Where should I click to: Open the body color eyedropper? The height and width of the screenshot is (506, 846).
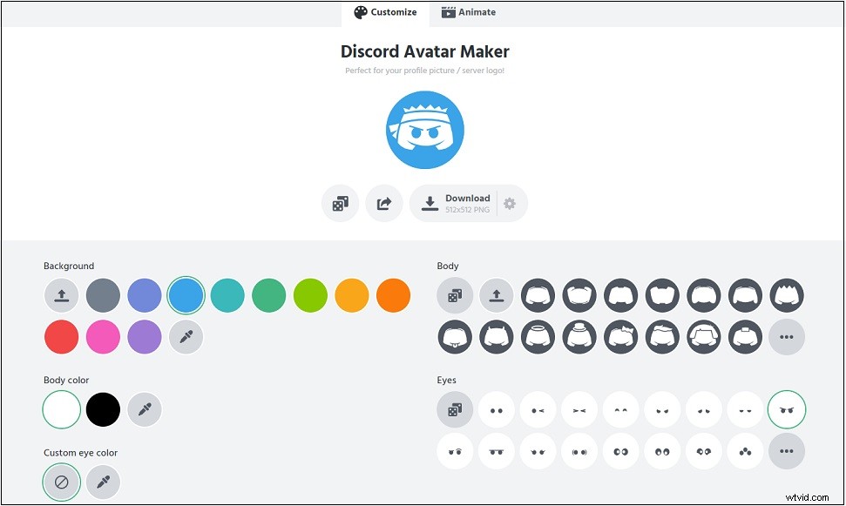[145, 409]
